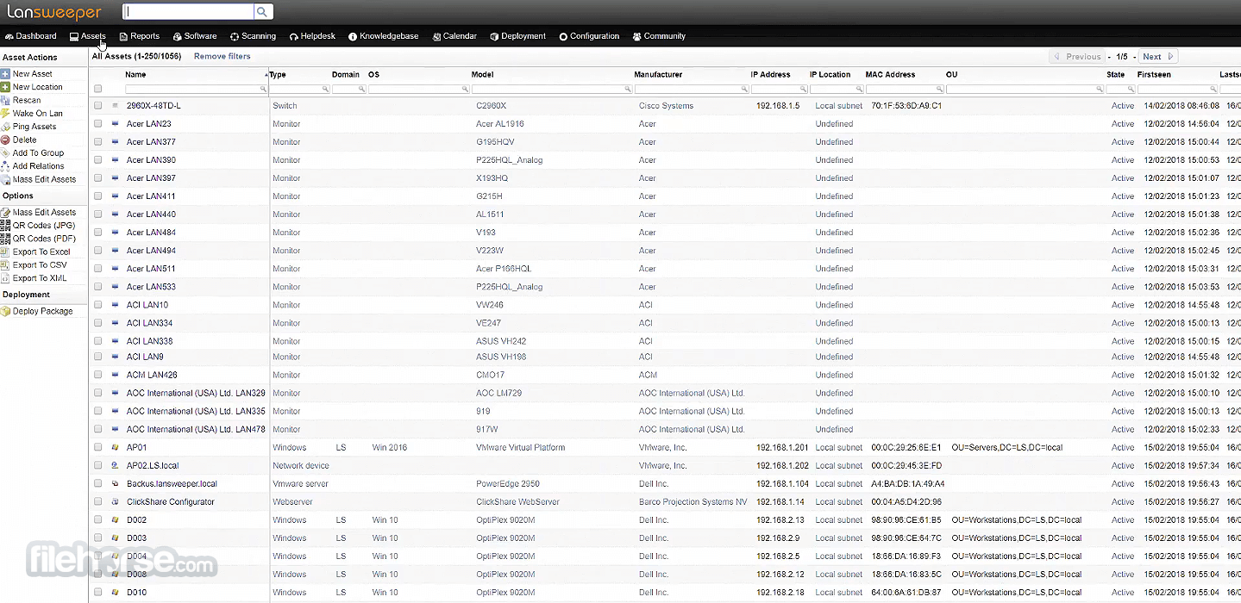Click model link OptiPlex 9020M for D003

[x=505, y=538]
